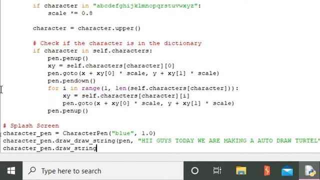This screenshot has width=320, height=180.
Task: Click the first "pen.penup()" line below the if
Action: click(68, 58)
